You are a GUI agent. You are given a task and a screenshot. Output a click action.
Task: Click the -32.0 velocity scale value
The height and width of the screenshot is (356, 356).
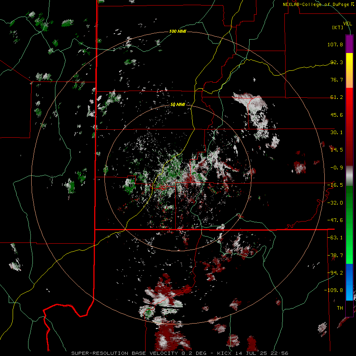[x=335, y=203]
